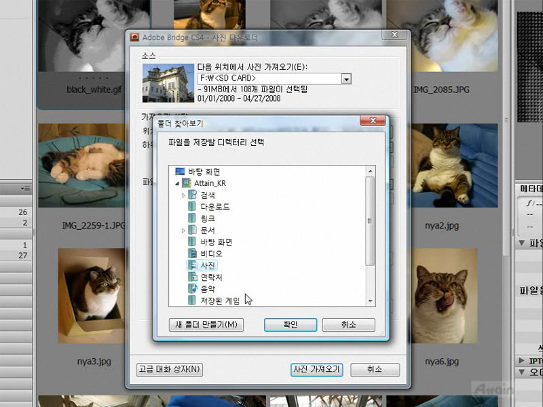This screenshot has height=407, width=543.
Task: Select nya2.jpg thumbnail in Bridge
Action: click(x=454, y=166)
